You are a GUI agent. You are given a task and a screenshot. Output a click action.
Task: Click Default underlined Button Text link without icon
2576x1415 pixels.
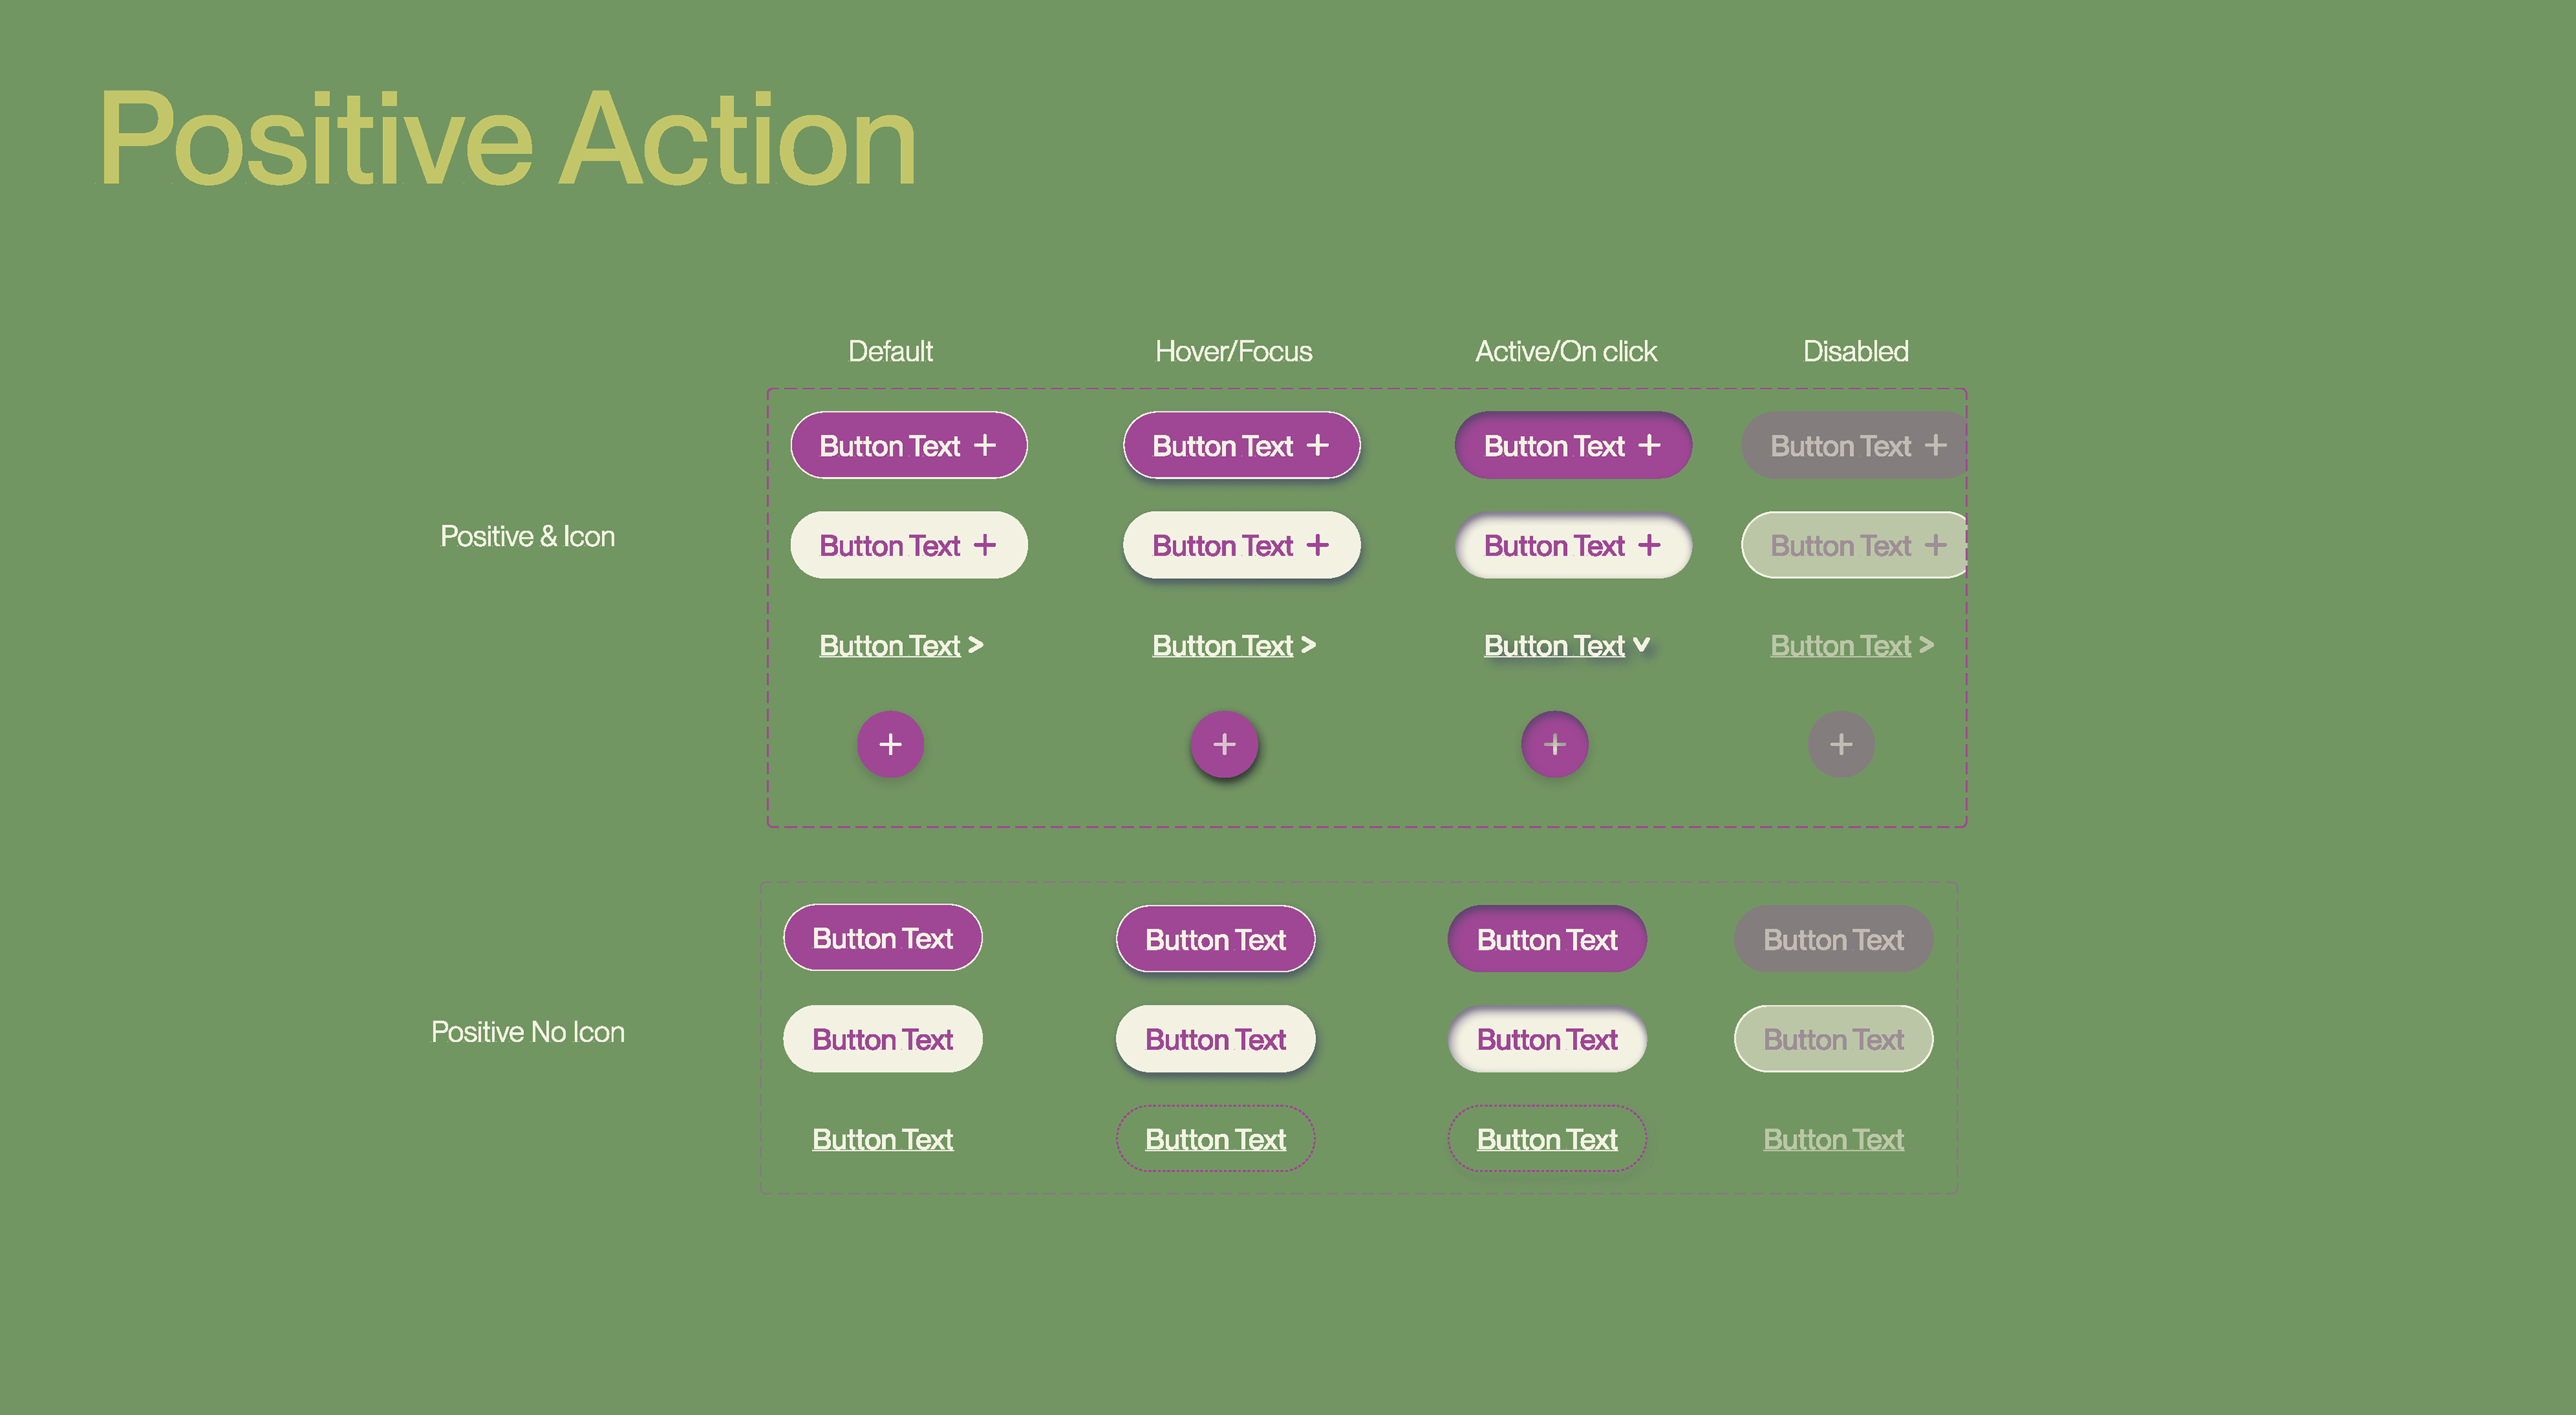tap(883, 1139)
